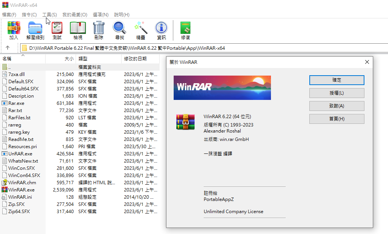Click the 致謝 (Thanks) button
388x234 pixels.
[x=336, y=106]
